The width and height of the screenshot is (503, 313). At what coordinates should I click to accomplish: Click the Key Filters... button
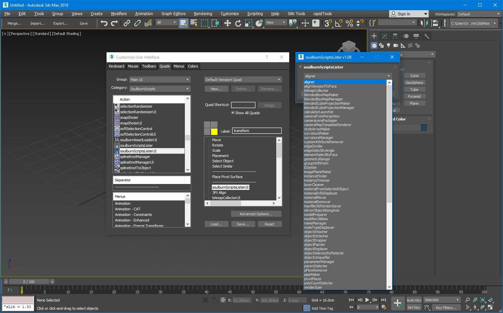(446, 307)
